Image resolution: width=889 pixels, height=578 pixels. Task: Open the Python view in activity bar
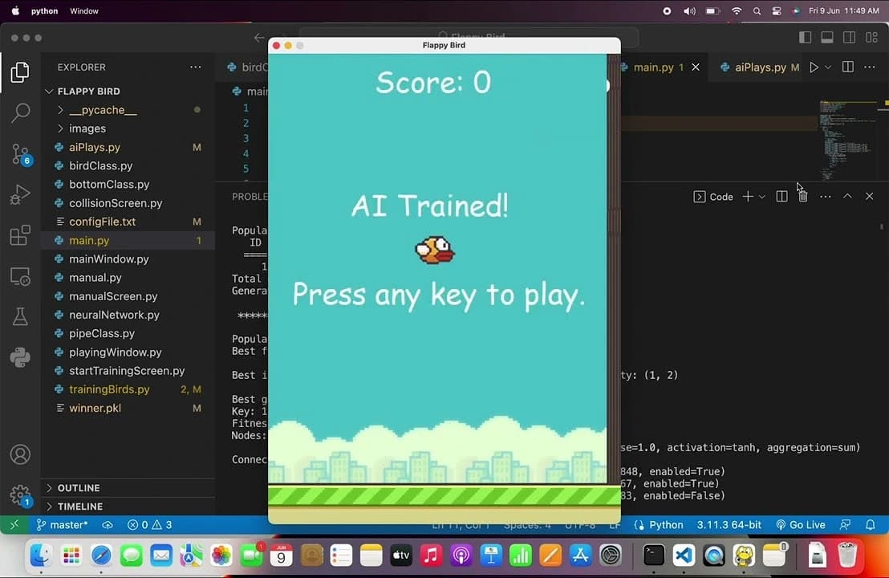[x=20, y=358]
